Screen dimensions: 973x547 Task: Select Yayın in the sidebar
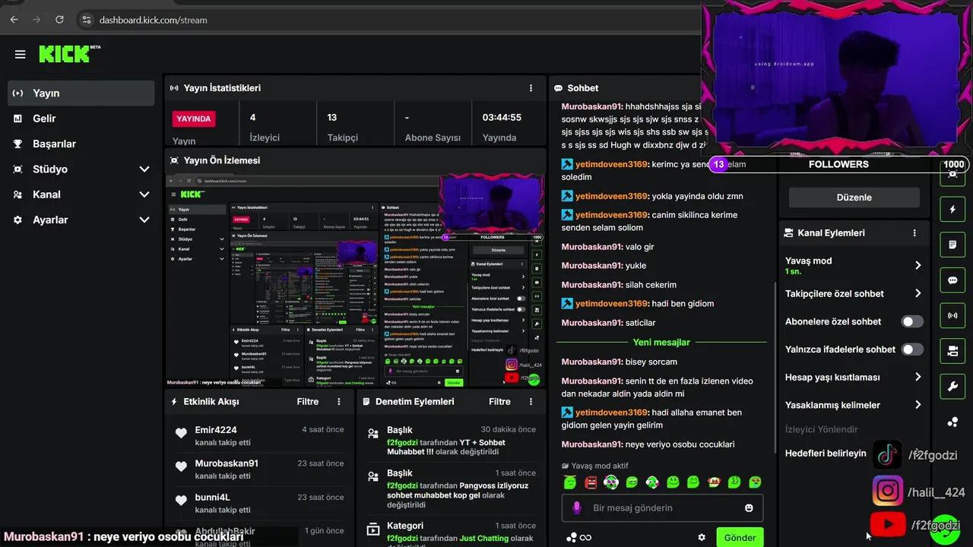tap(81, 93)
